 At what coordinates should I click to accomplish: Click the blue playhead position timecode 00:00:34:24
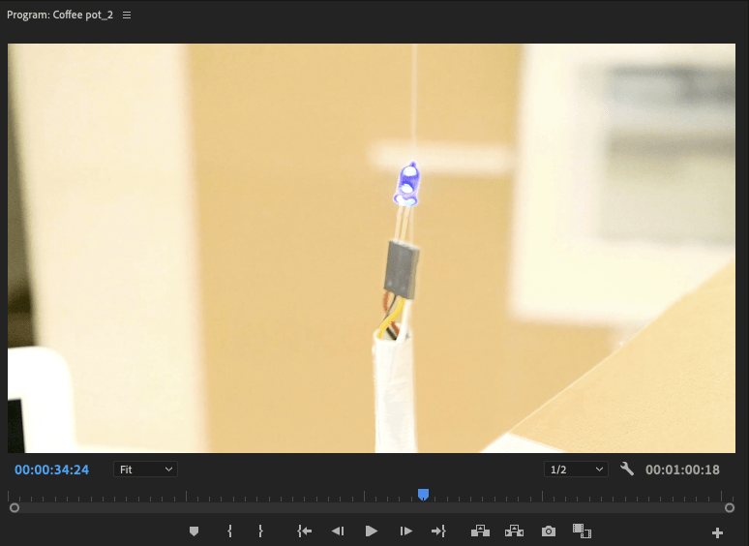tap(51, 470)
